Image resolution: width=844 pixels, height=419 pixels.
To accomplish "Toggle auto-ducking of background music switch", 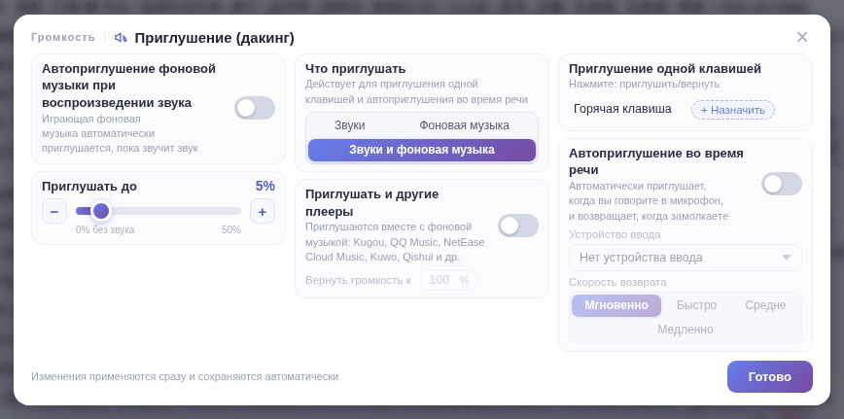I will (255, 108).
